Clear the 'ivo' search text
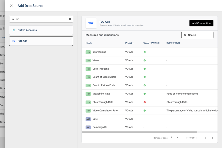 70,19
